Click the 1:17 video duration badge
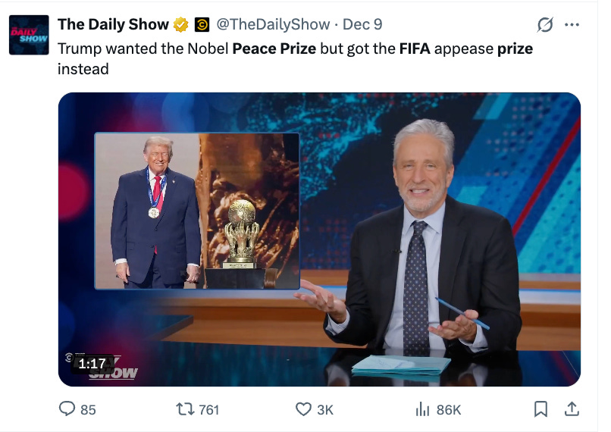The height and width of the screenshot is (432, 611). click(x=92, y=364)
